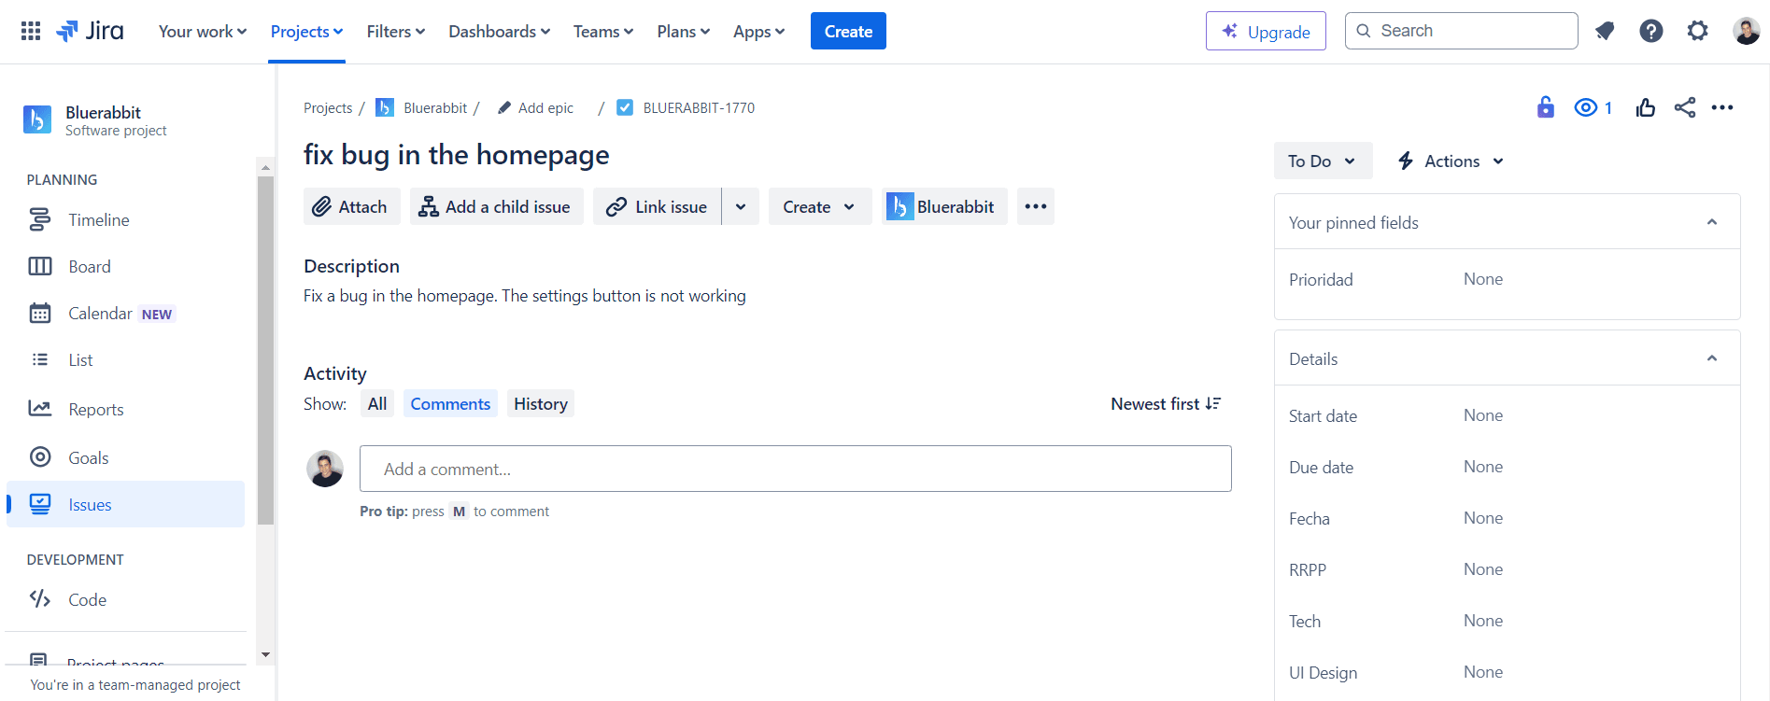Screen dimensions: 1770x701
Task: Set the RRPP field value
Action: [x=1483, y=569]
